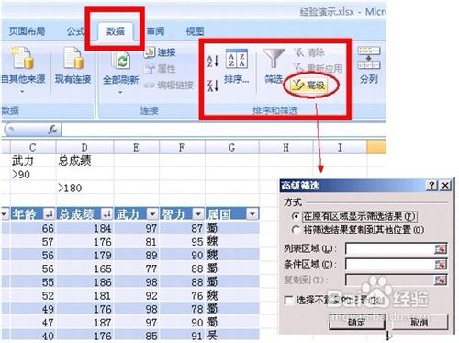The image size is (459, 343).
Task: Click the fx insert function button
Action: 52,130
